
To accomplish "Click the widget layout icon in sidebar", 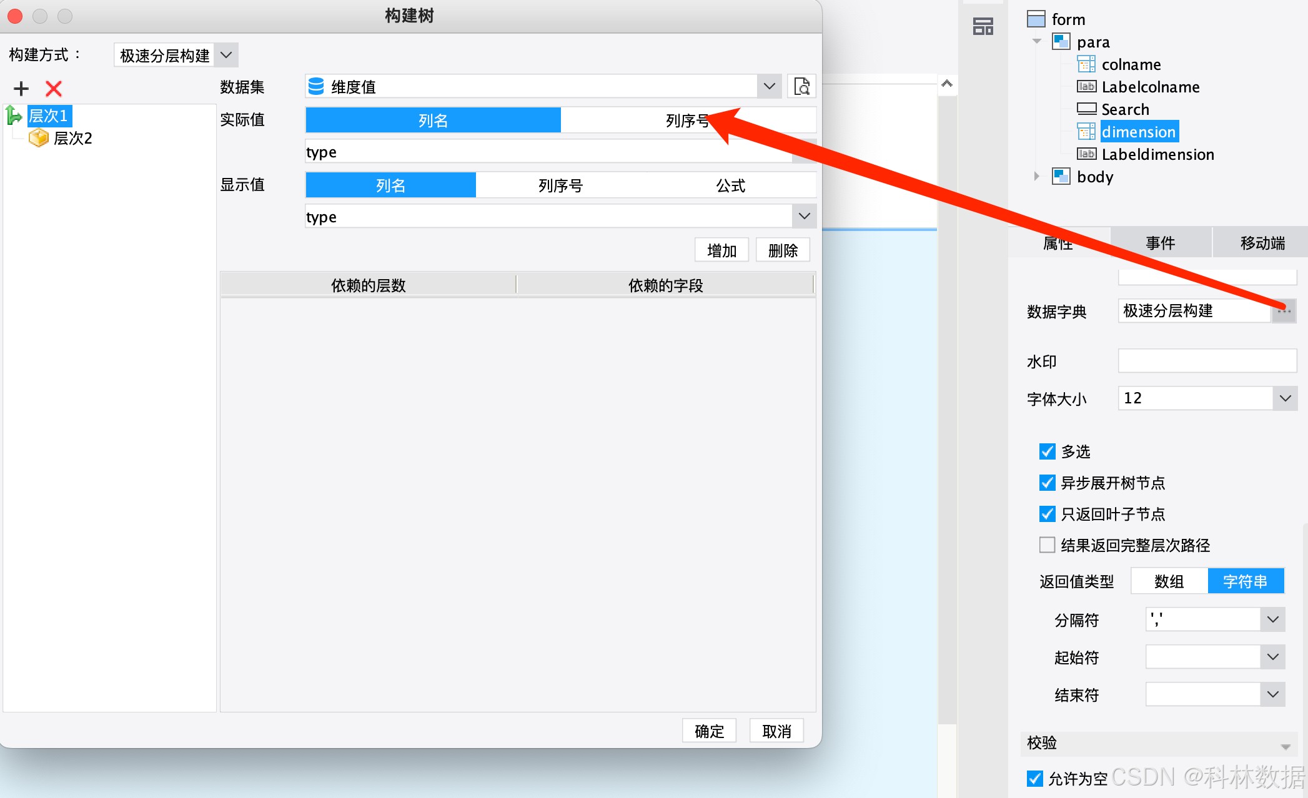I will [983, 26].
